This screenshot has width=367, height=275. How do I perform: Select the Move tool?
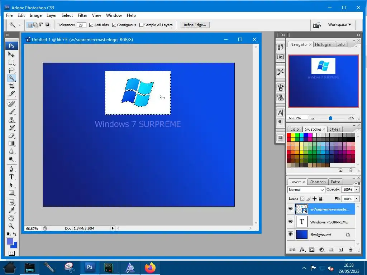click(11, 54)
